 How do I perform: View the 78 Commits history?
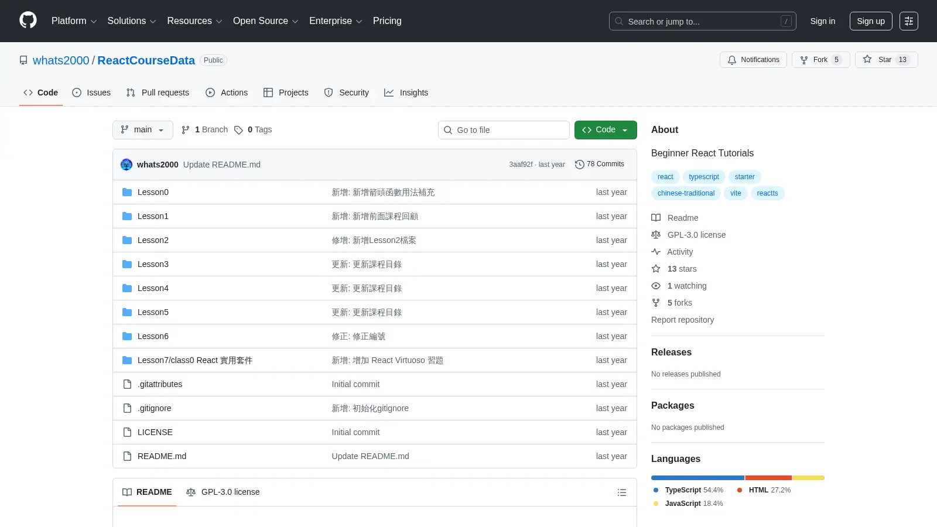[x=600, y=165]
